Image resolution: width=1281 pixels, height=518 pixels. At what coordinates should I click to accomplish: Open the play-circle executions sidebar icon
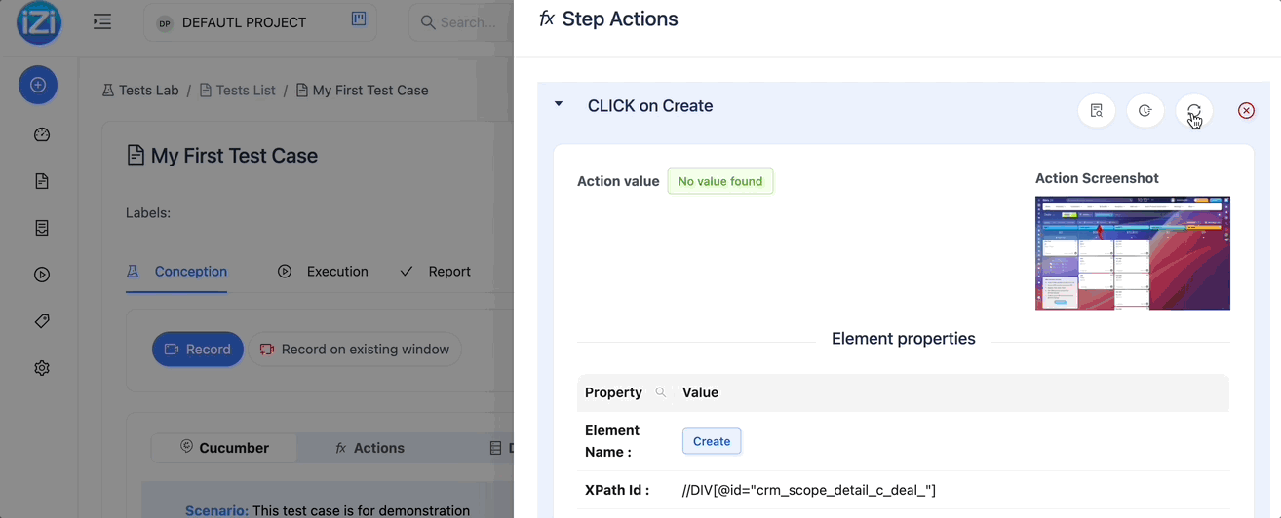pyautogui.click(x=41, y=275)
